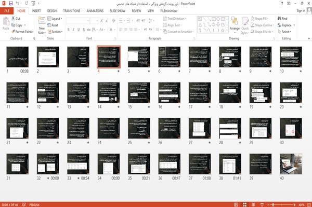
Task: Click the zoom in plus button
Action: [294, 204]
